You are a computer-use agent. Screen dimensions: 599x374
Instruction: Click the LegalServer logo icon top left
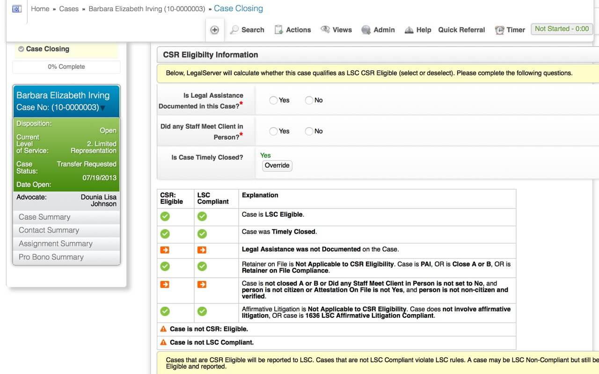click(x=17, y=8)
